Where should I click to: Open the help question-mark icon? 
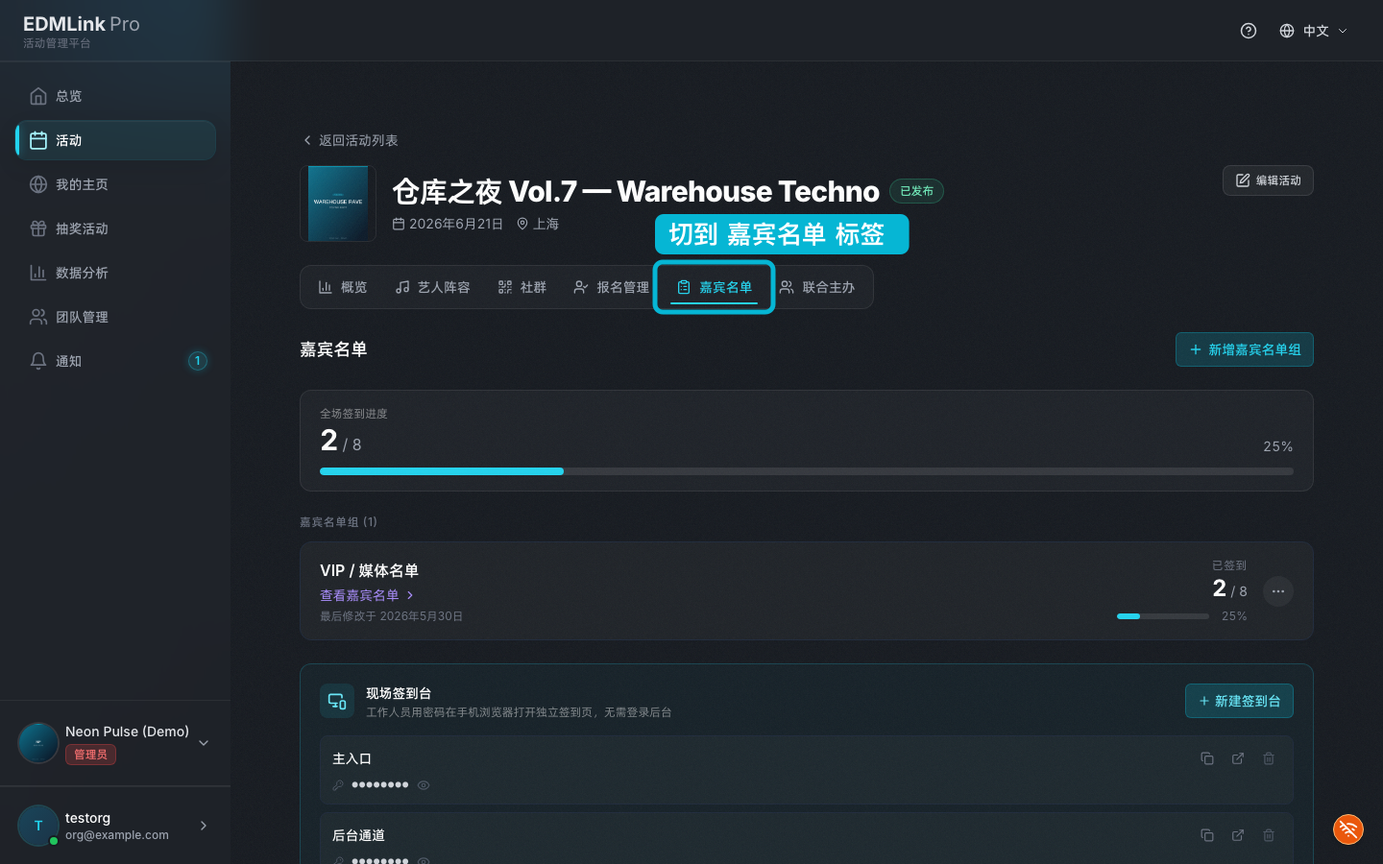1249,31
